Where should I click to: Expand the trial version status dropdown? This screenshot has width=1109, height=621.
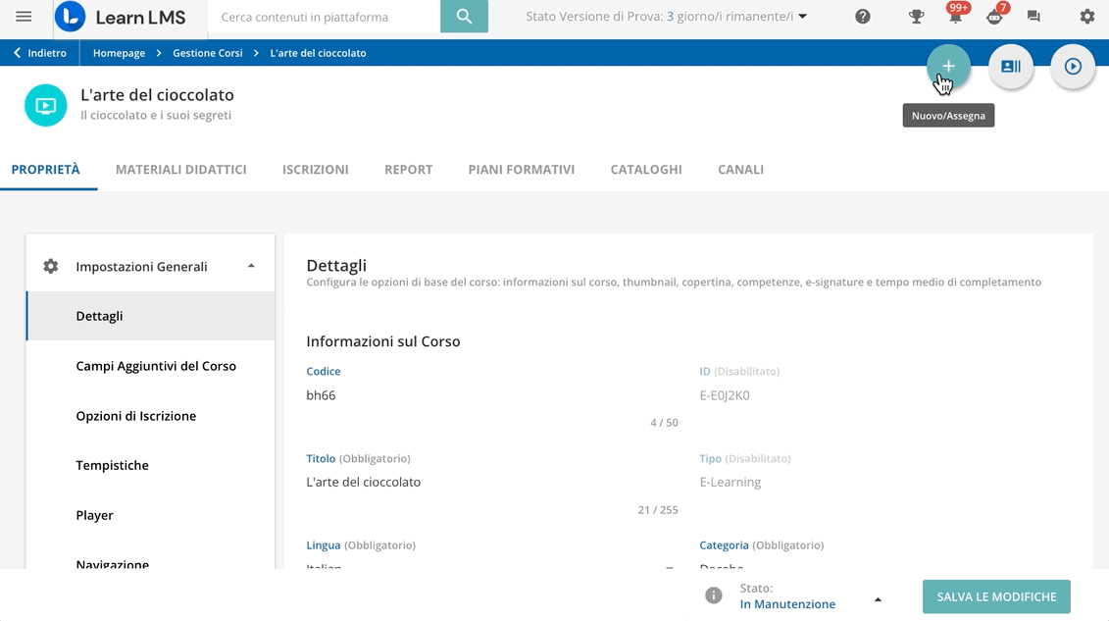coord(803,17)
